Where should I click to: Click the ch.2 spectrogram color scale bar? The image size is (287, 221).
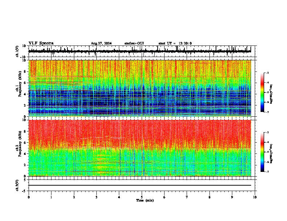[262, 152]
